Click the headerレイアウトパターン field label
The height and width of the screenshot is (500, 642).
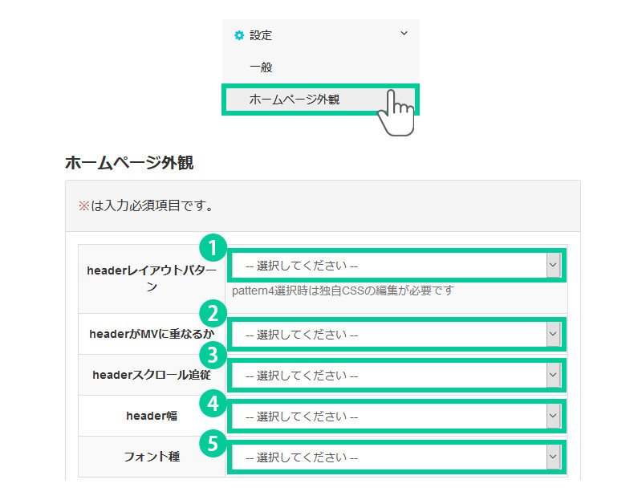pyautogui.click(x=152, y=278)
